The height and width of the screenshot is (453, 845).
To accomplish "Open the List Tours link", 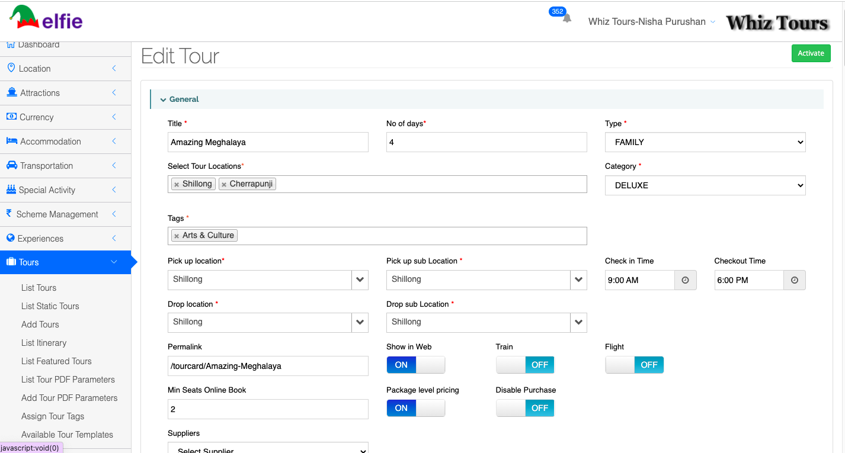I will 39,288.
